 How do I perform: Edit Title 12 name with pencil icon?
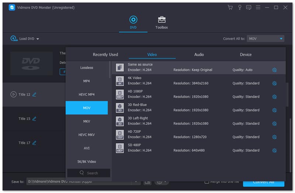coord(34,94)
